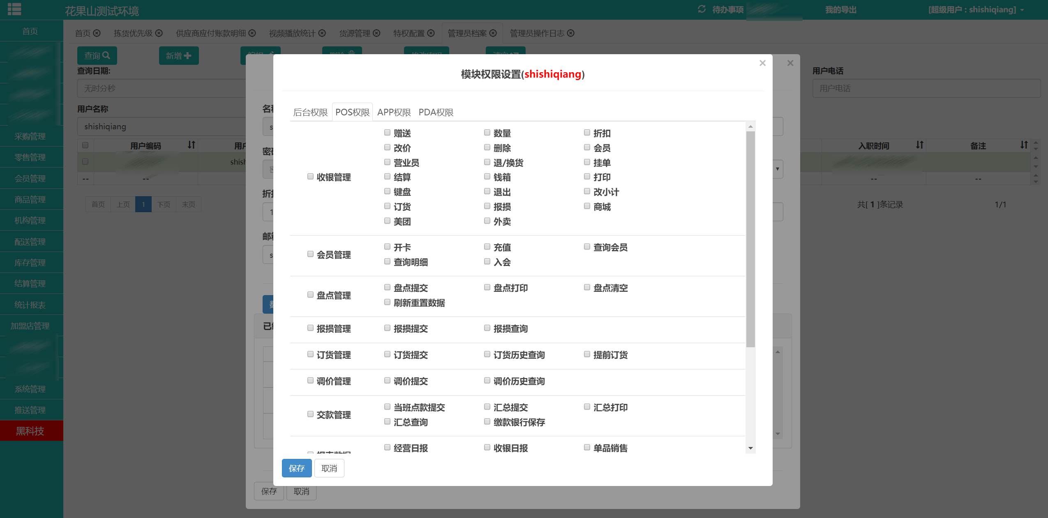Image resolution: width=1048 pixels, height=518 pixels.
Task: Switch to the 后台权限 tab
Action: pos(310,112)
